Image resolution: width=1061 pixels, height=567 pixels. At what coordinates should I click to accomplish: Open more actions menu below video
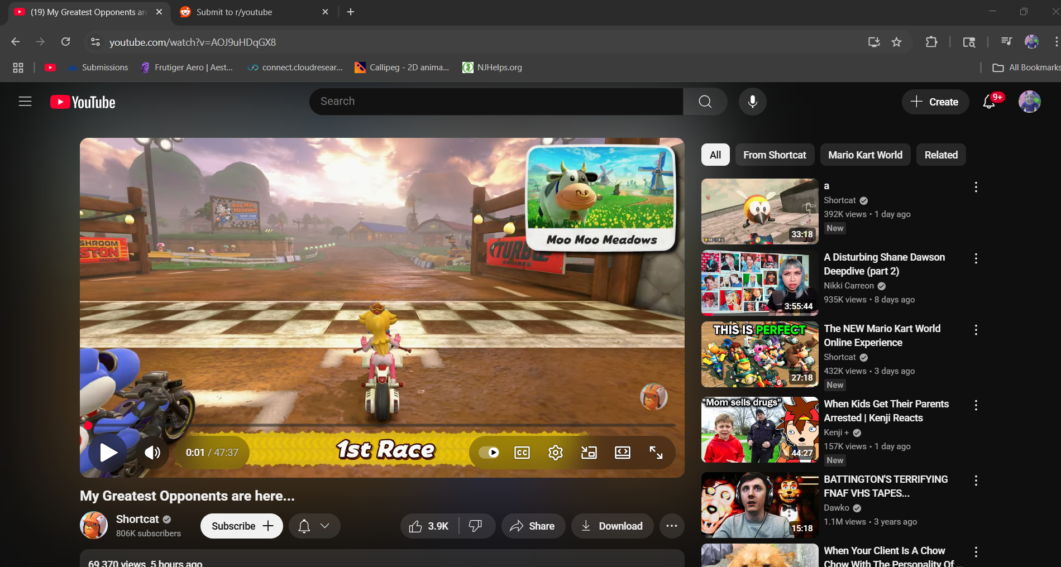[x=672, y=526]
